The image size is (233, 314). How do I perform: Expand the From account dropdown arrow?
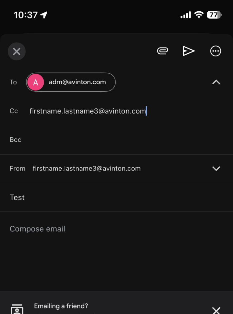coord(216,169)
